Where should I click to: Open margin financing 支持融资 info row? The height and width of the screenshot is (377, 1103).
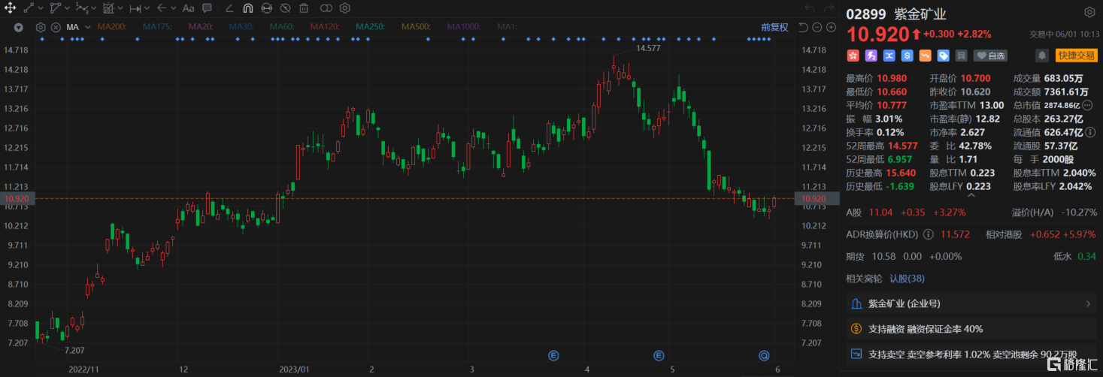pyautogui.click(x=971, y=329)
